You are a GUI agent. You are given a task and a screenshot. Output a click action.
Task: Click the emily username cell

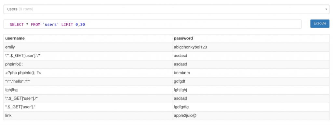coord(88,47)
